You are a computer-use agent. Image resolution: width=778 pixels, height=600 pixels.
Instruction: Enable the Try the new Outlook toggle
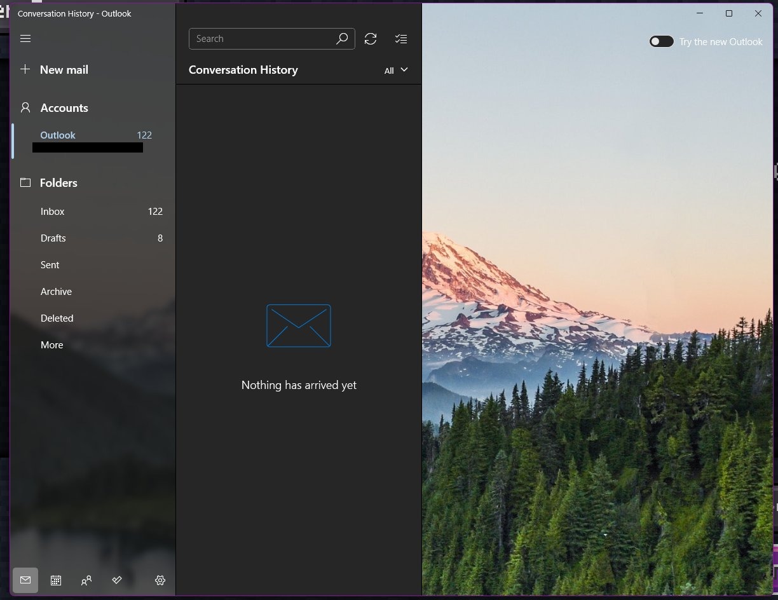click(x=661, y=42)
